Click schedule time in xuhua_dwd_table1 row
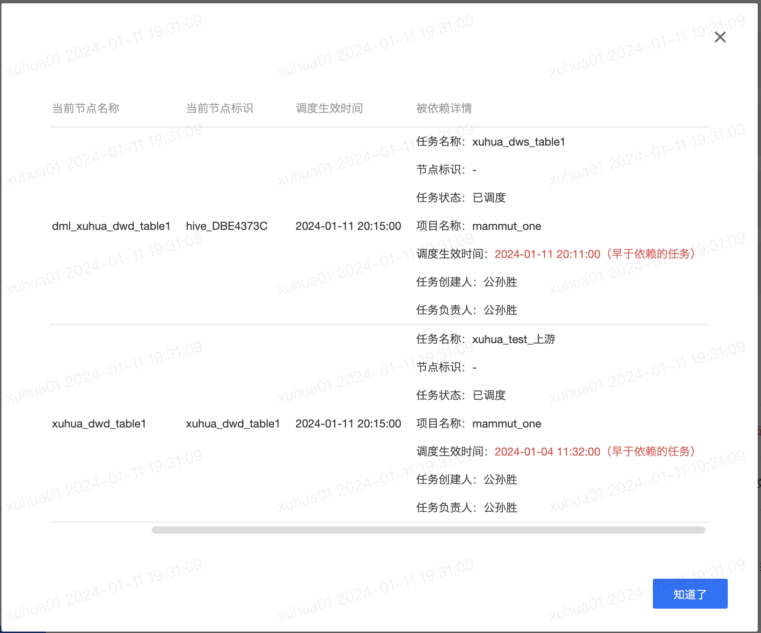 tap(348, 424)
